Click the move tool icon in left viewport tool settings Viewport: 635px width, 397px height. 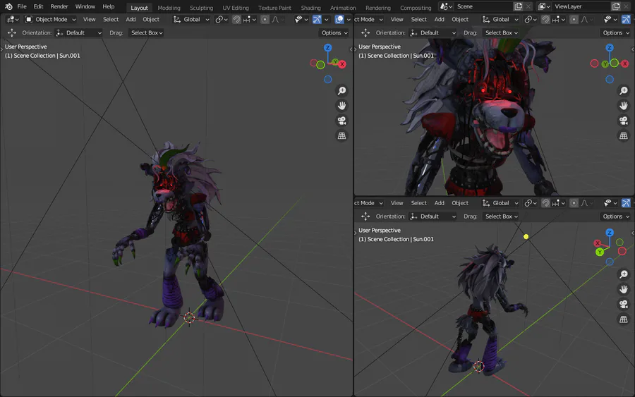pos(12,32)
